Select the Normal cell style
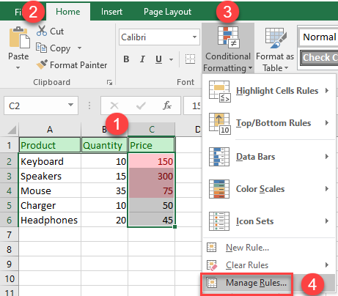338x296 pixels. (319, 37)
